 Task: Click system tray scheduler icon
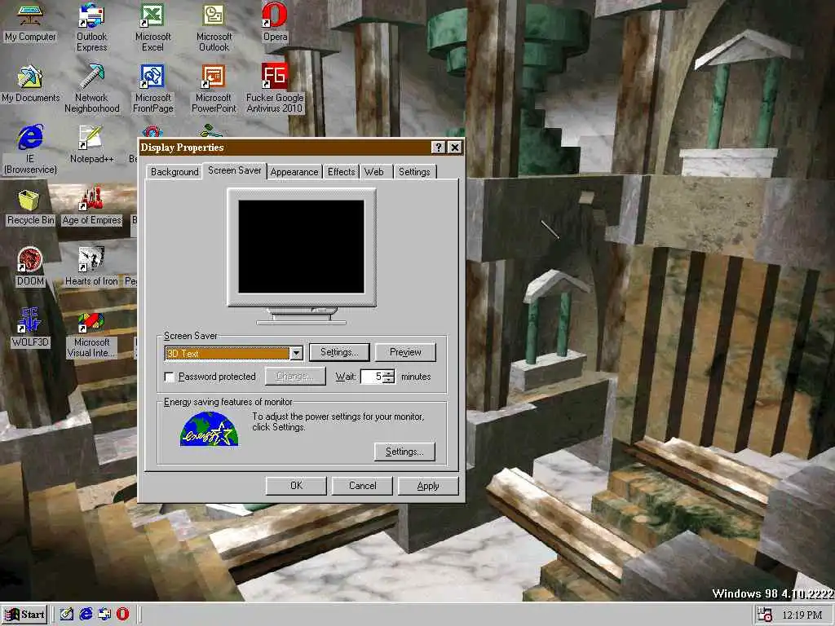(765, 615)
